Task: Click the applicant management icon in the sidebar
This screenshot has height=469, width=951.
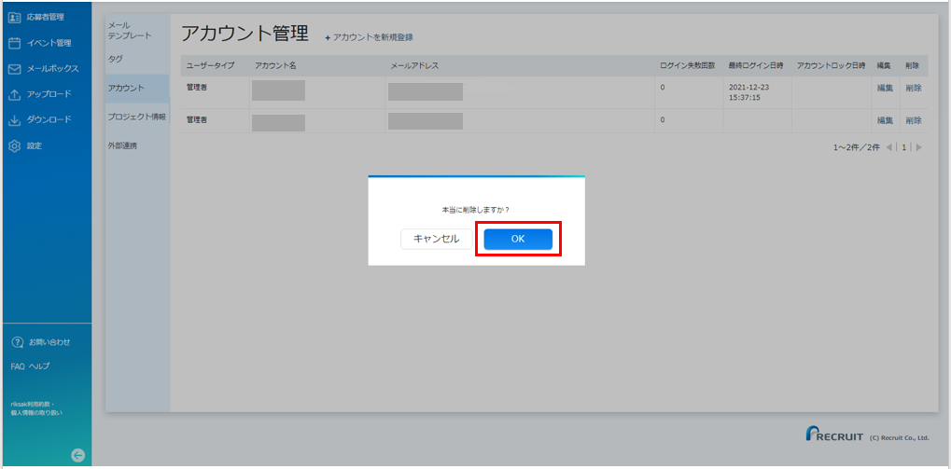Action: coord(15,17)
